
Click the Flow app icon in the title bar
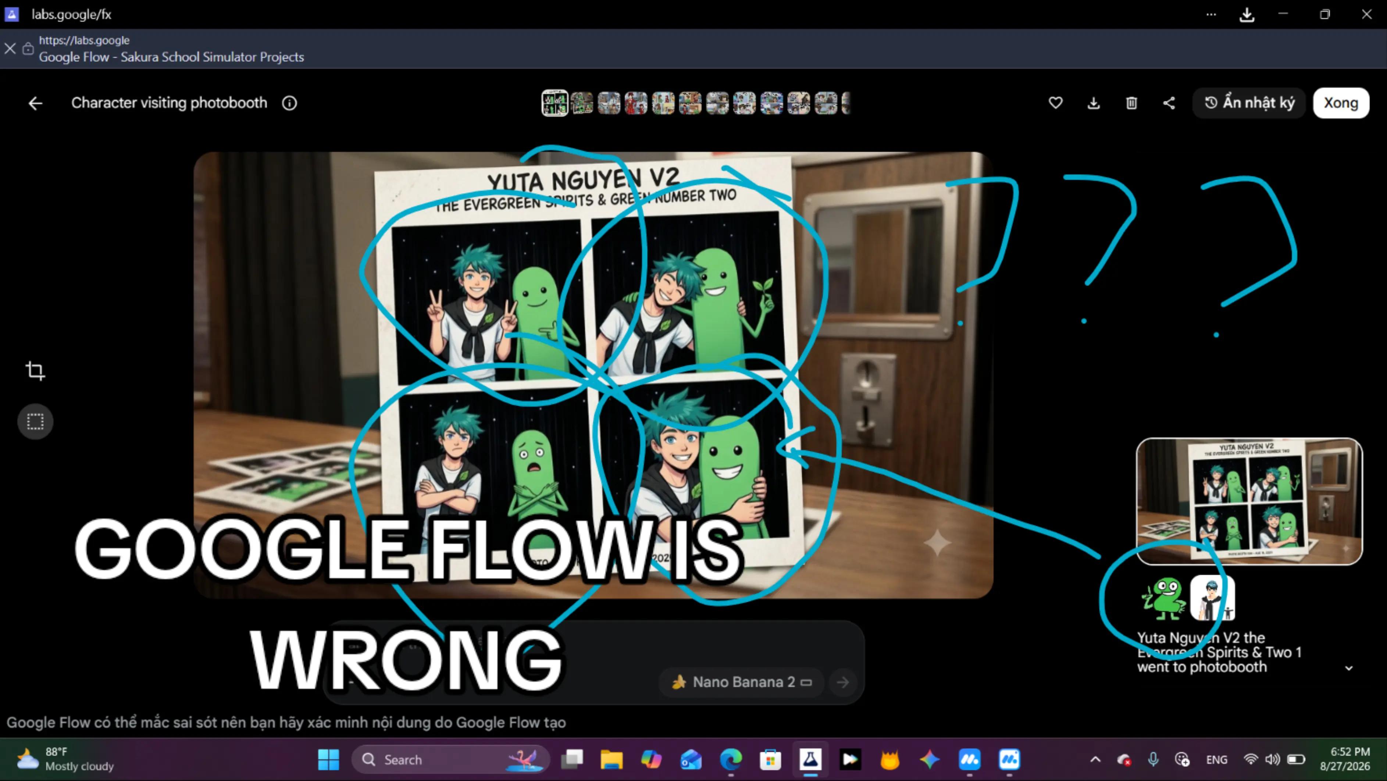[12, 15]
